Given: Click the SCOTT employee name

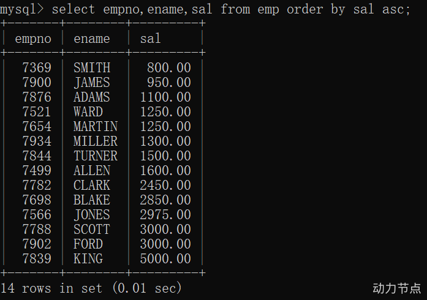Looking at the screenshot, I should click(x=92, y=229).
